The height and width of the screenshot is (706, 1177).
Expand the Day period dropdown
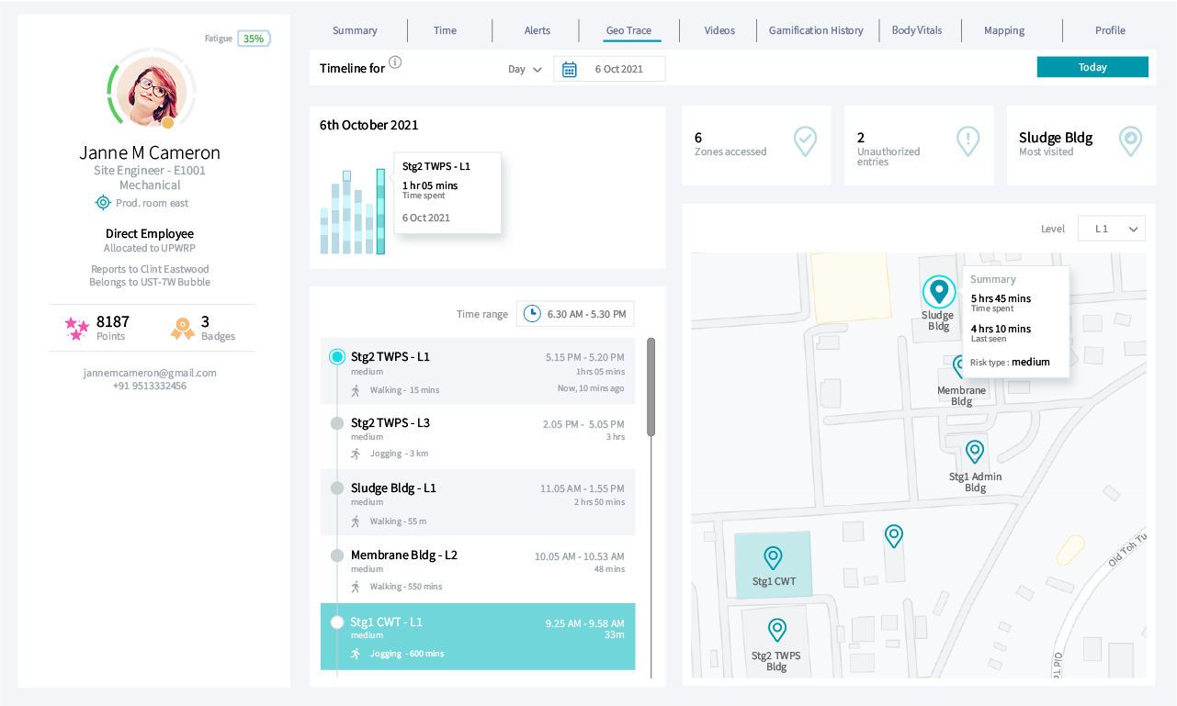525,70
